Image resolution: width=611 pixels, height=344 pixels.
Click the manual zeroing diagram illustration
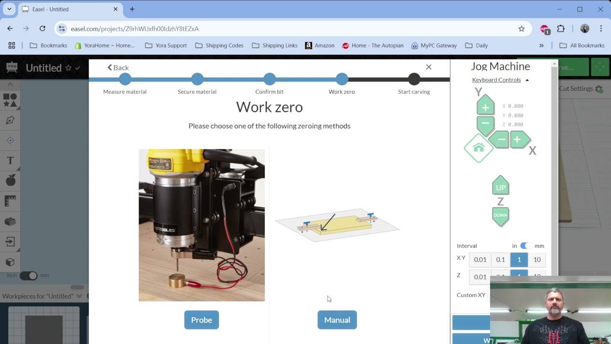click(x=337, y=225)
